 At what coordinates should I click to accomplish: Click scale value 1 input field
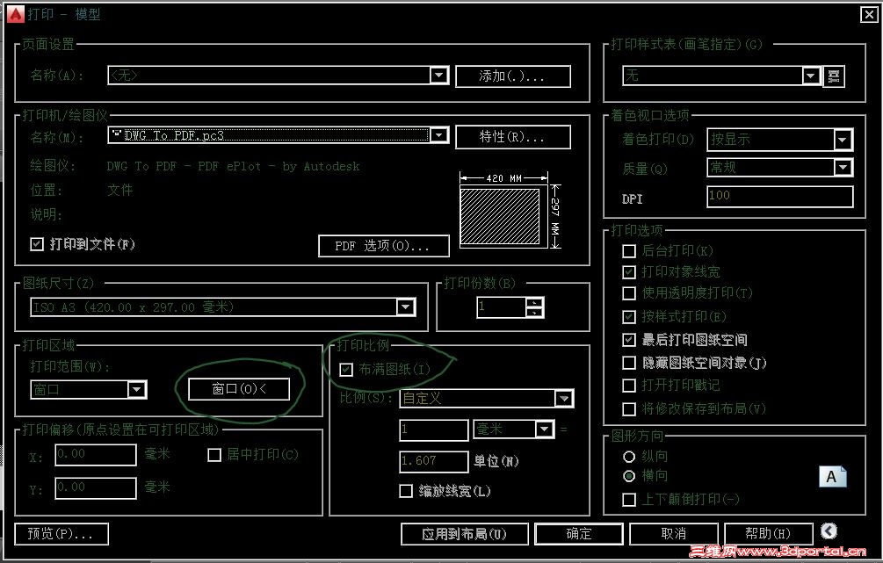coord(434,430)
